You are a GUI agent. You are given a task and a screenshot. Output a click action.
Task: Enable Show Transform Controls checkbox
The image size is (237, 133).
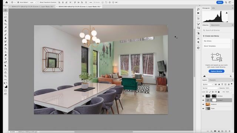pyautogui.click(x=38, y=3)
